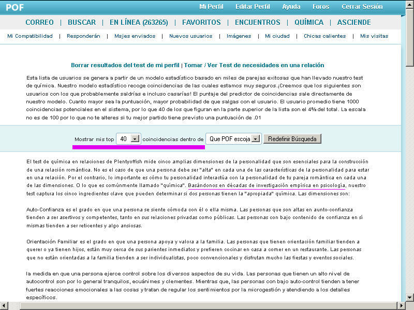Click Borrar resultados del test de mi perfil
Screen dimensions: 414x310
click(125, 65)
